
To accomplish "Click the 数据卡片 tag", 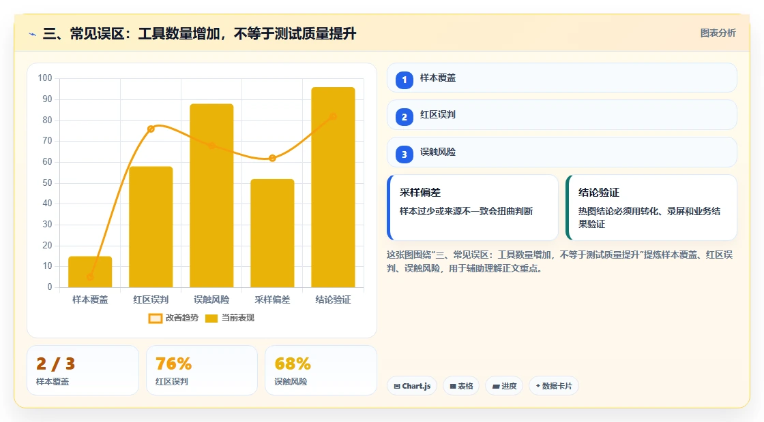I will pos(553,386).
